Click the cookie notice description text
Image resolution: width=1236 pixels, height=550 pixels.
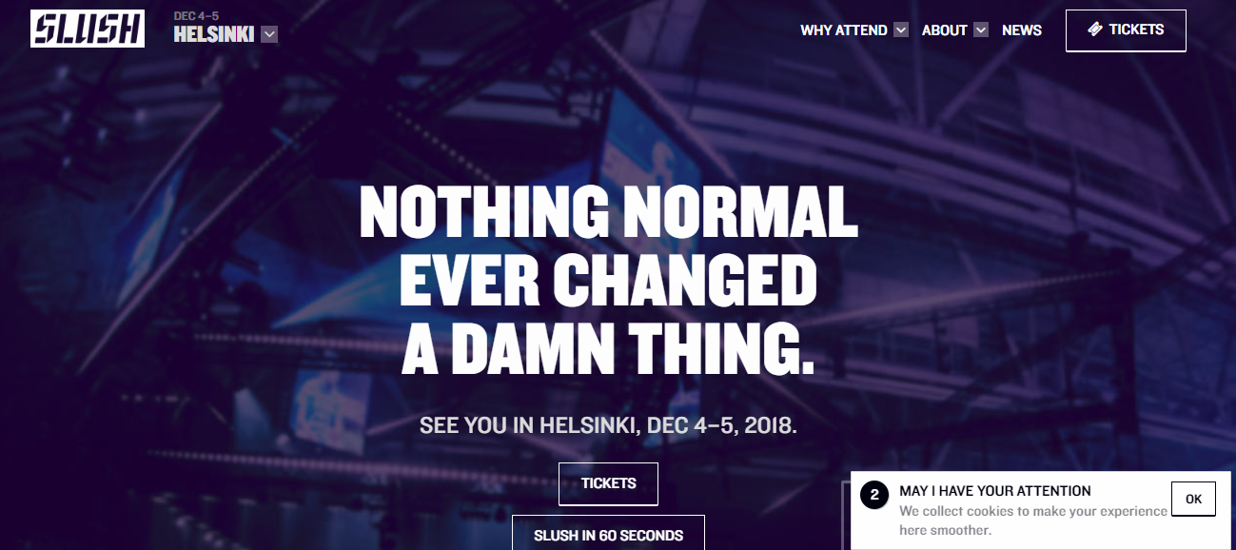click(1032, 521)
